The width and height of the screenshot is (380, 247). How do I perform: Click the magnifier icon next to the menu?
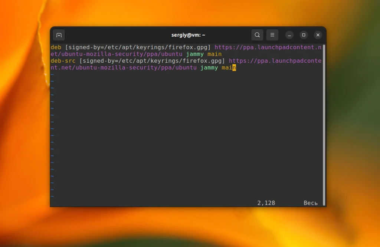pyautogui.click(x=257, y=34)
